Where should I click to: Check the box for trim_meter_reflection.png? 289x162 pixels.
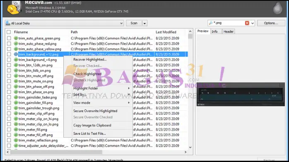[x=9, y=140]
